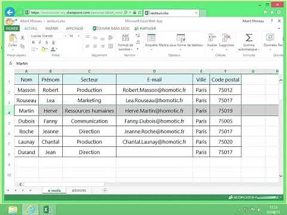287x215 pixels.
Task: Open Internet Explorer from the taskbar
Action: (30, 210)
